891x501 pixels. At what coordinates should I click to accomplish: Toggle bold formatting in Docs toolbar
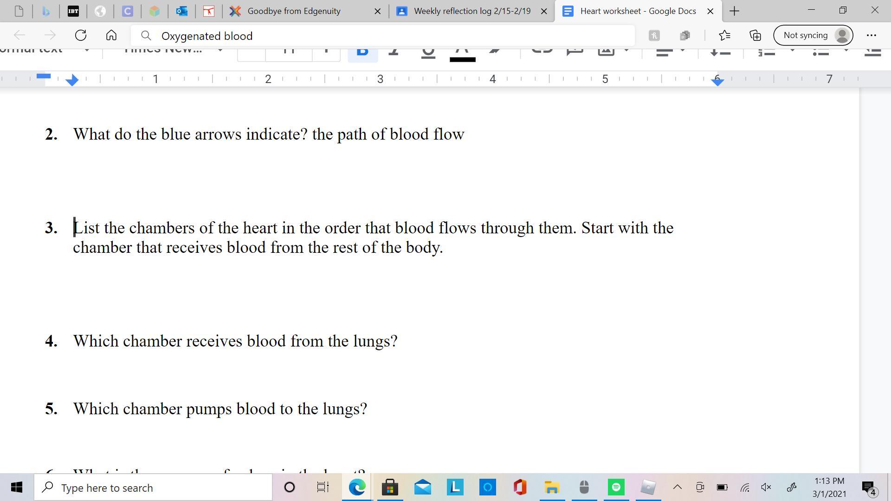[362, 51]
